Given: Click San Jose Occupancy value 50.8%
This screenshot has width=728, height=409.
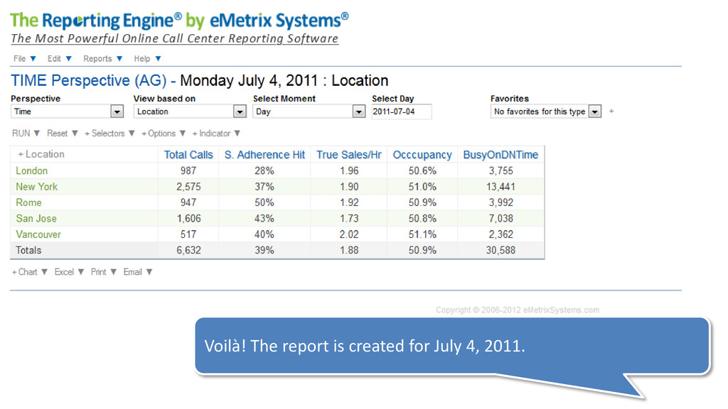Looking at the screenshot, I should pyautogui.click(x=422, y=219).
